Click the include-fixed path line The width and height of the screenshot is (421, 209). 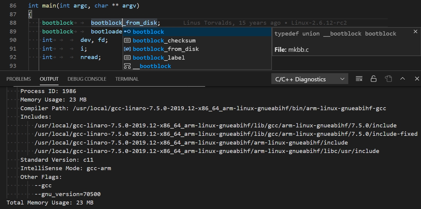(x=226, y=134)
